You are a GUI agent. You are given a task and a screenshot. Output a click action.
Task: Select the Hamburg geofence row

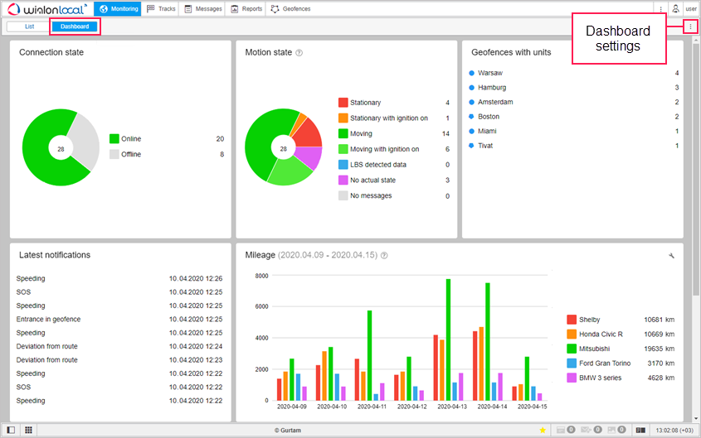pos(573,88)
